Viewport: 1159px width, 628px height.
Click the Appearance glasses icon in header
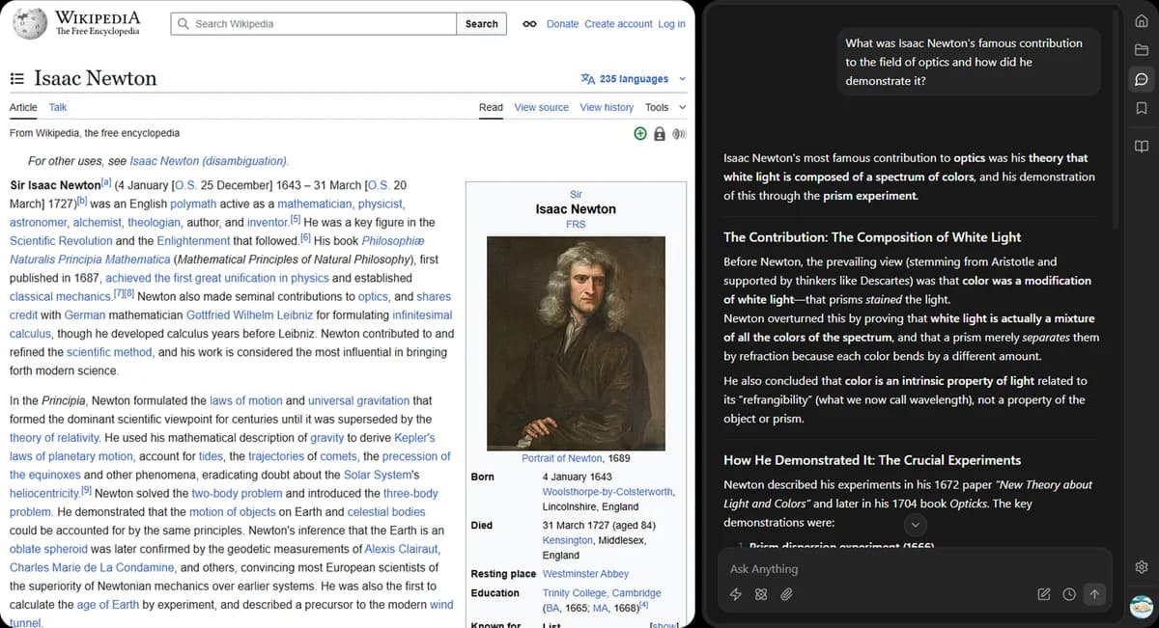point(529,24)
